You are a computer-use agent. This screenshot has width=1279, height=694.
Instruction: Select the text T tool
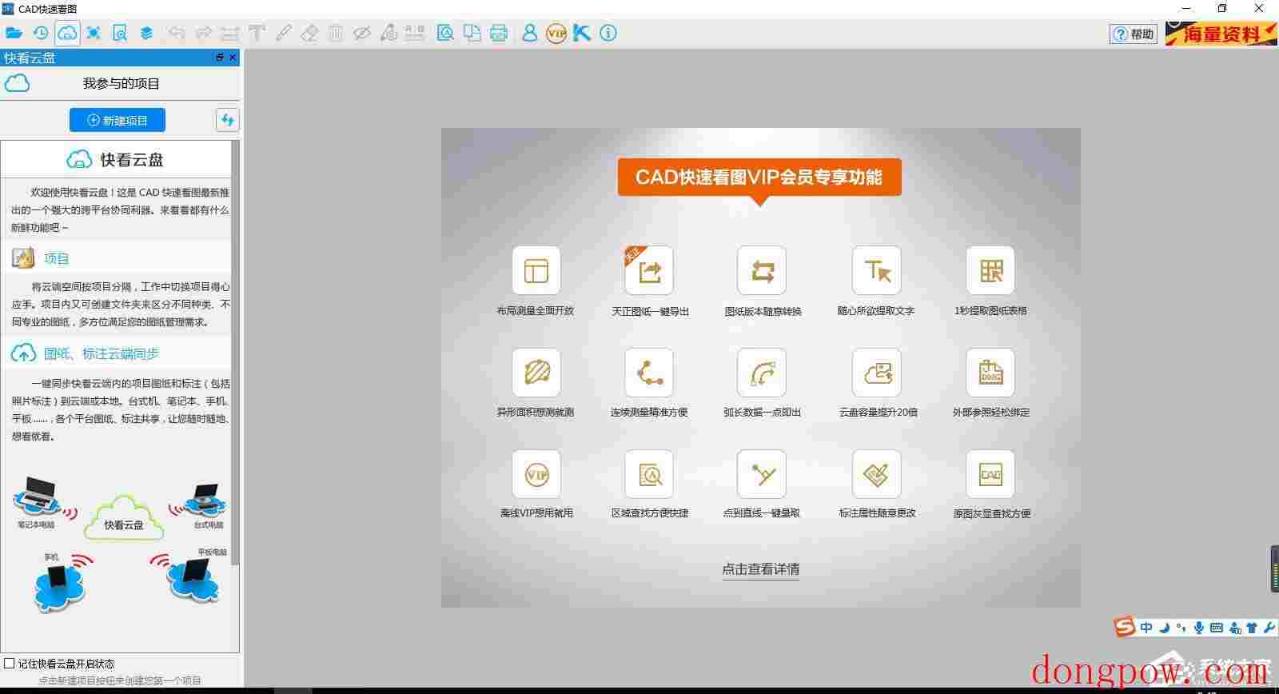coord(257,33)
